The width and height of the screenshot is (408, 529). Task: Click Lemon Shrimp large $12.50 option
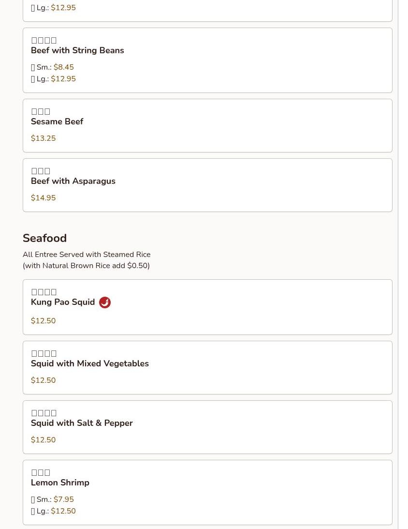click(x=63, y=511)
